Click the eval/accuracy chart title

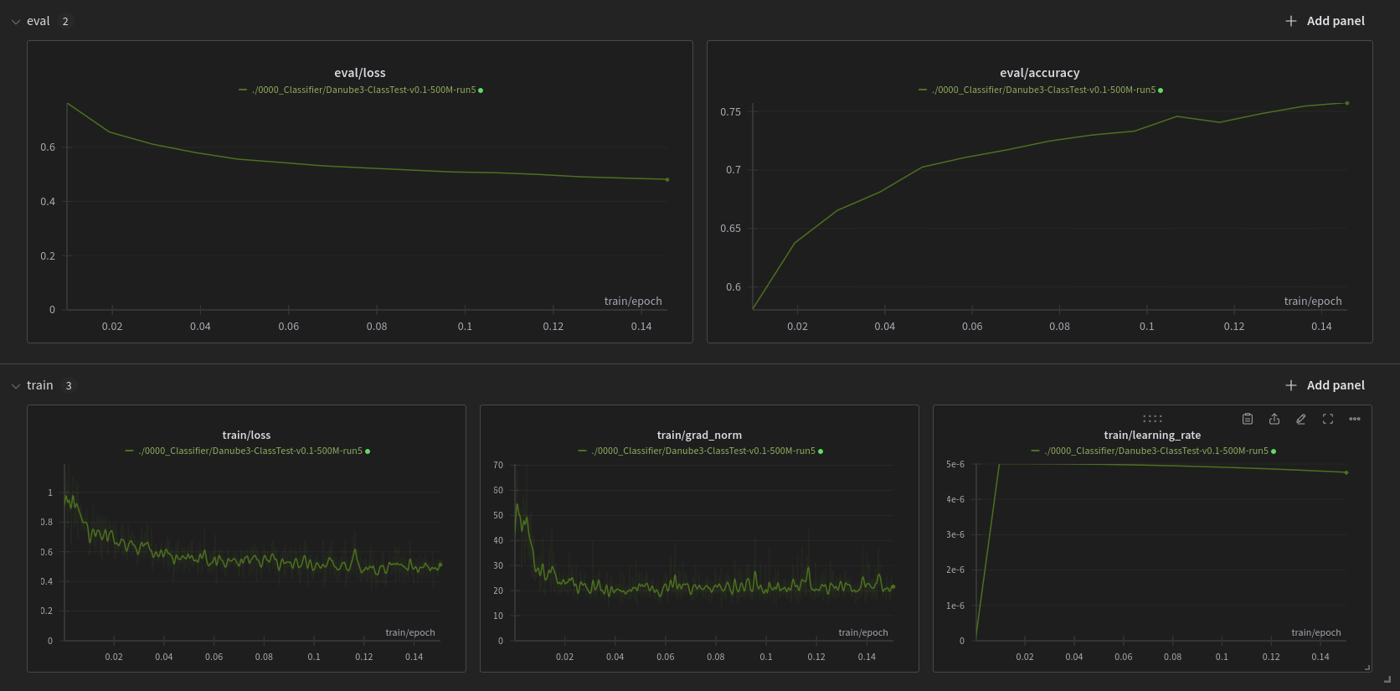click(x=1040, y=73)
